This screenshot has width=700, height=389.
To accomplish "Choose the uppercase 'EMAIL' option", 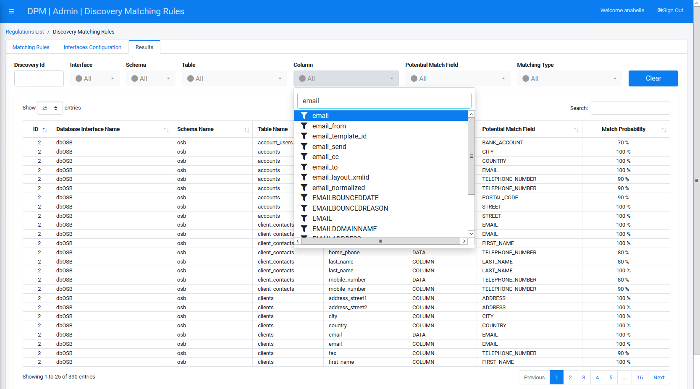I will (x=381, y=218).
